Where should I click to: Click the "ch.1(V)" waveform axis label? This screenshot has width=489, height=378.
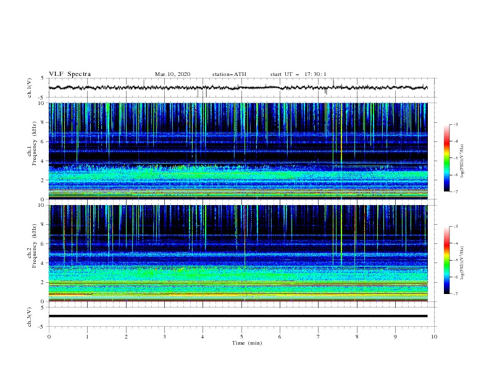[30, 88]
